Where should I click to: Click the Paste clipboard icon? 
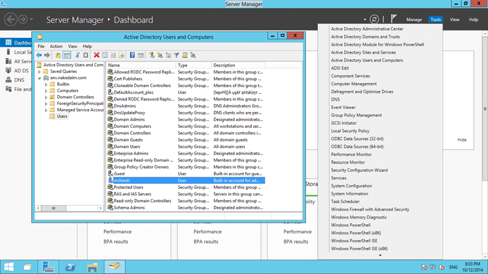(x=85, y=55)
